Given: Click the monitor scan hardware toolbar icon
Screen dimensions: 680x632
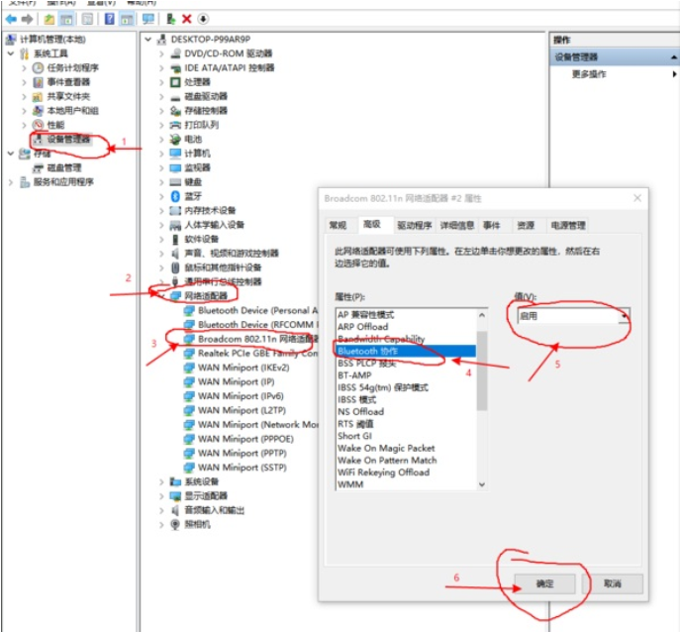Looking at the screenshot, I should pyautogui.click(x=148, y=19).
